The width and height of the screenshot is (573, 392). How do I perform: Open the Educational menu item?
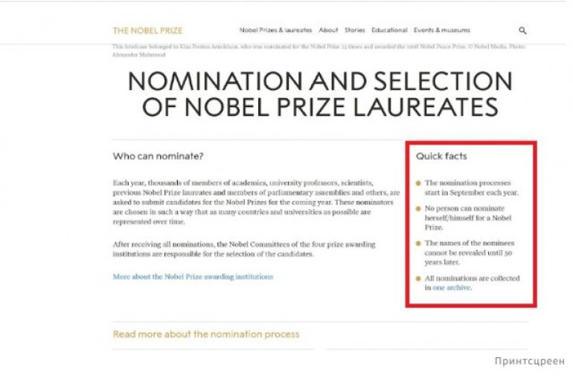pyautogui.click(x=389, y=30)
